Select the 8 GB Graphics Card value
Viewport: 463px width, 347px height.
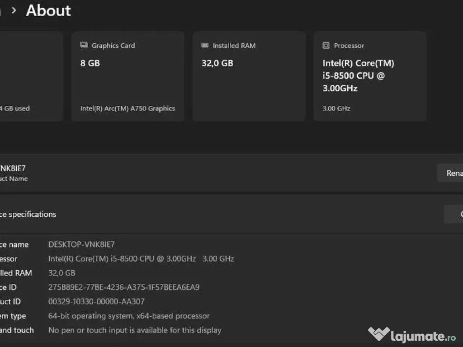point(90,63)
